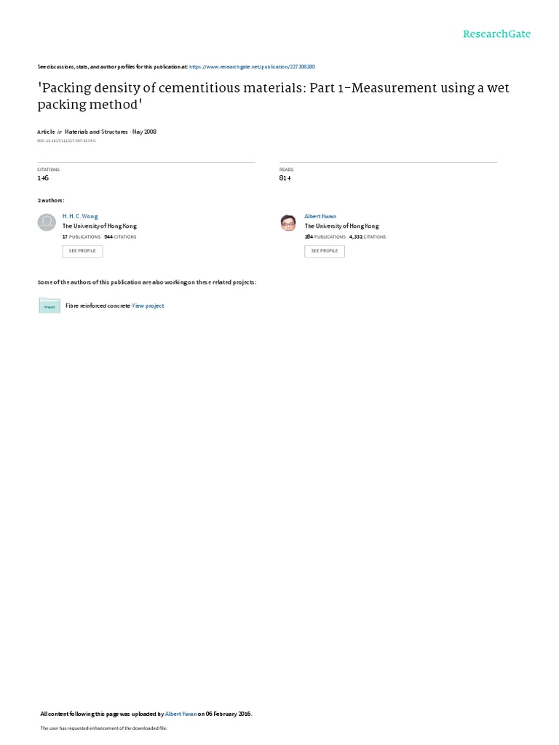Click the DOI line under the journal name
This screenshot has height=745, width=559.
point(66,140)
